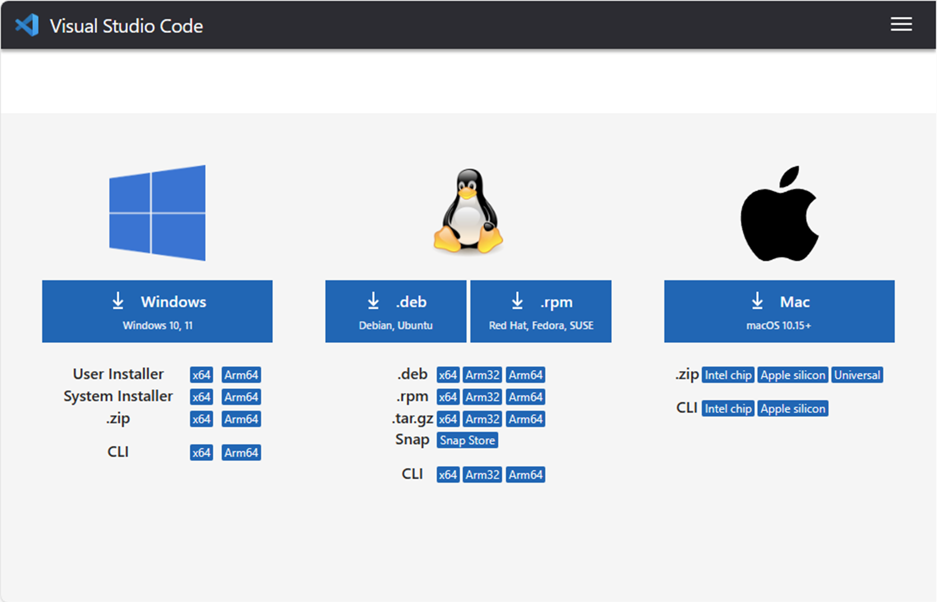Download Windows CLI x64
Screen dimensions: 937x602
[x=201, y=453]
